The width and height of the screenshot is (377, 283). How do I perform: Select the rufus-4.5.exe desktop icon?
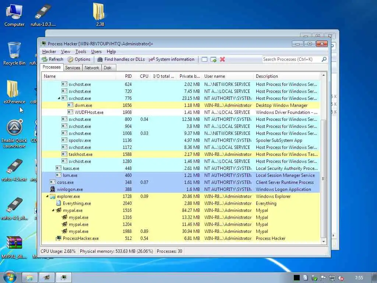tap(14, 170)
